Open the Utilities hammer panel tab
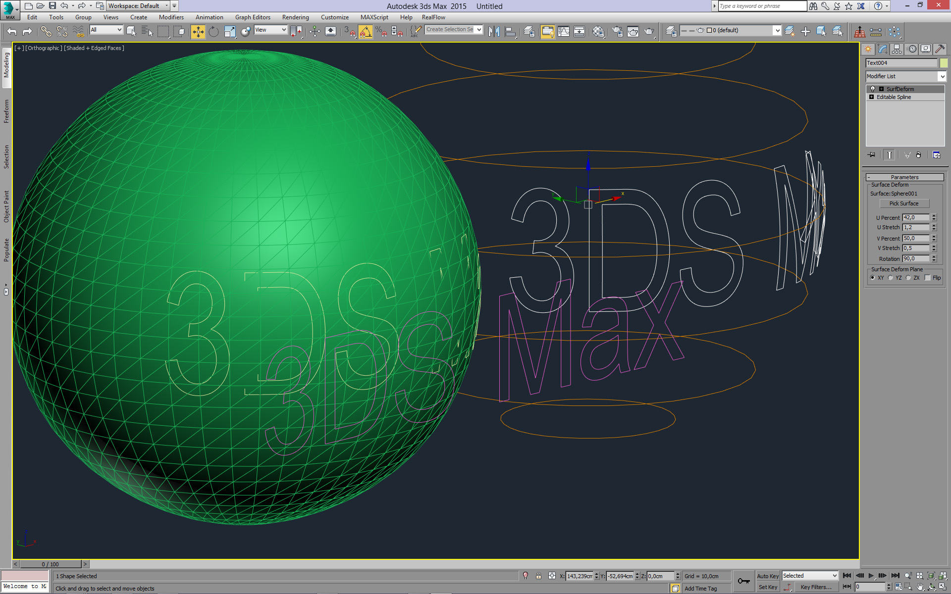 940,49
